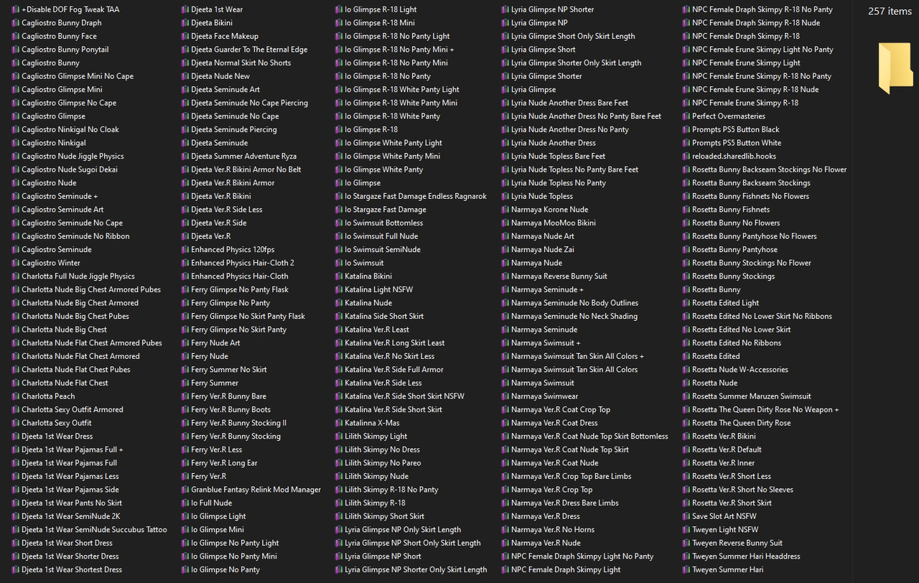Click the icon beside Cagliostro Winter
Image resolution: width=919 pixels, height=583 pixels.
point(16,263)
